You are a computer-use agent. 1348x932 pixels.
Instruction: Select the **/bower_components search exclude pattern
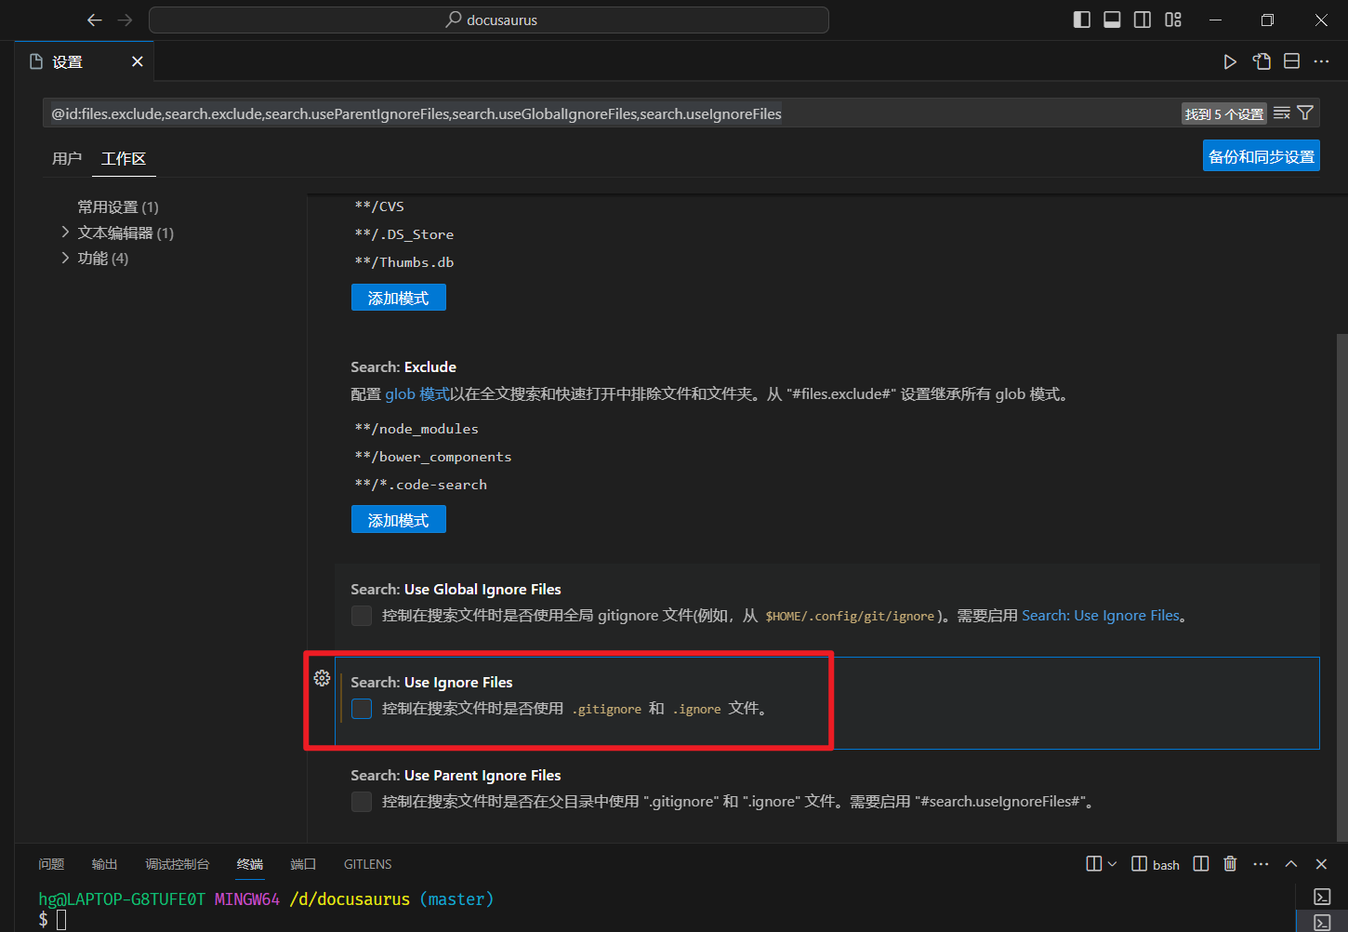[433, 457]
